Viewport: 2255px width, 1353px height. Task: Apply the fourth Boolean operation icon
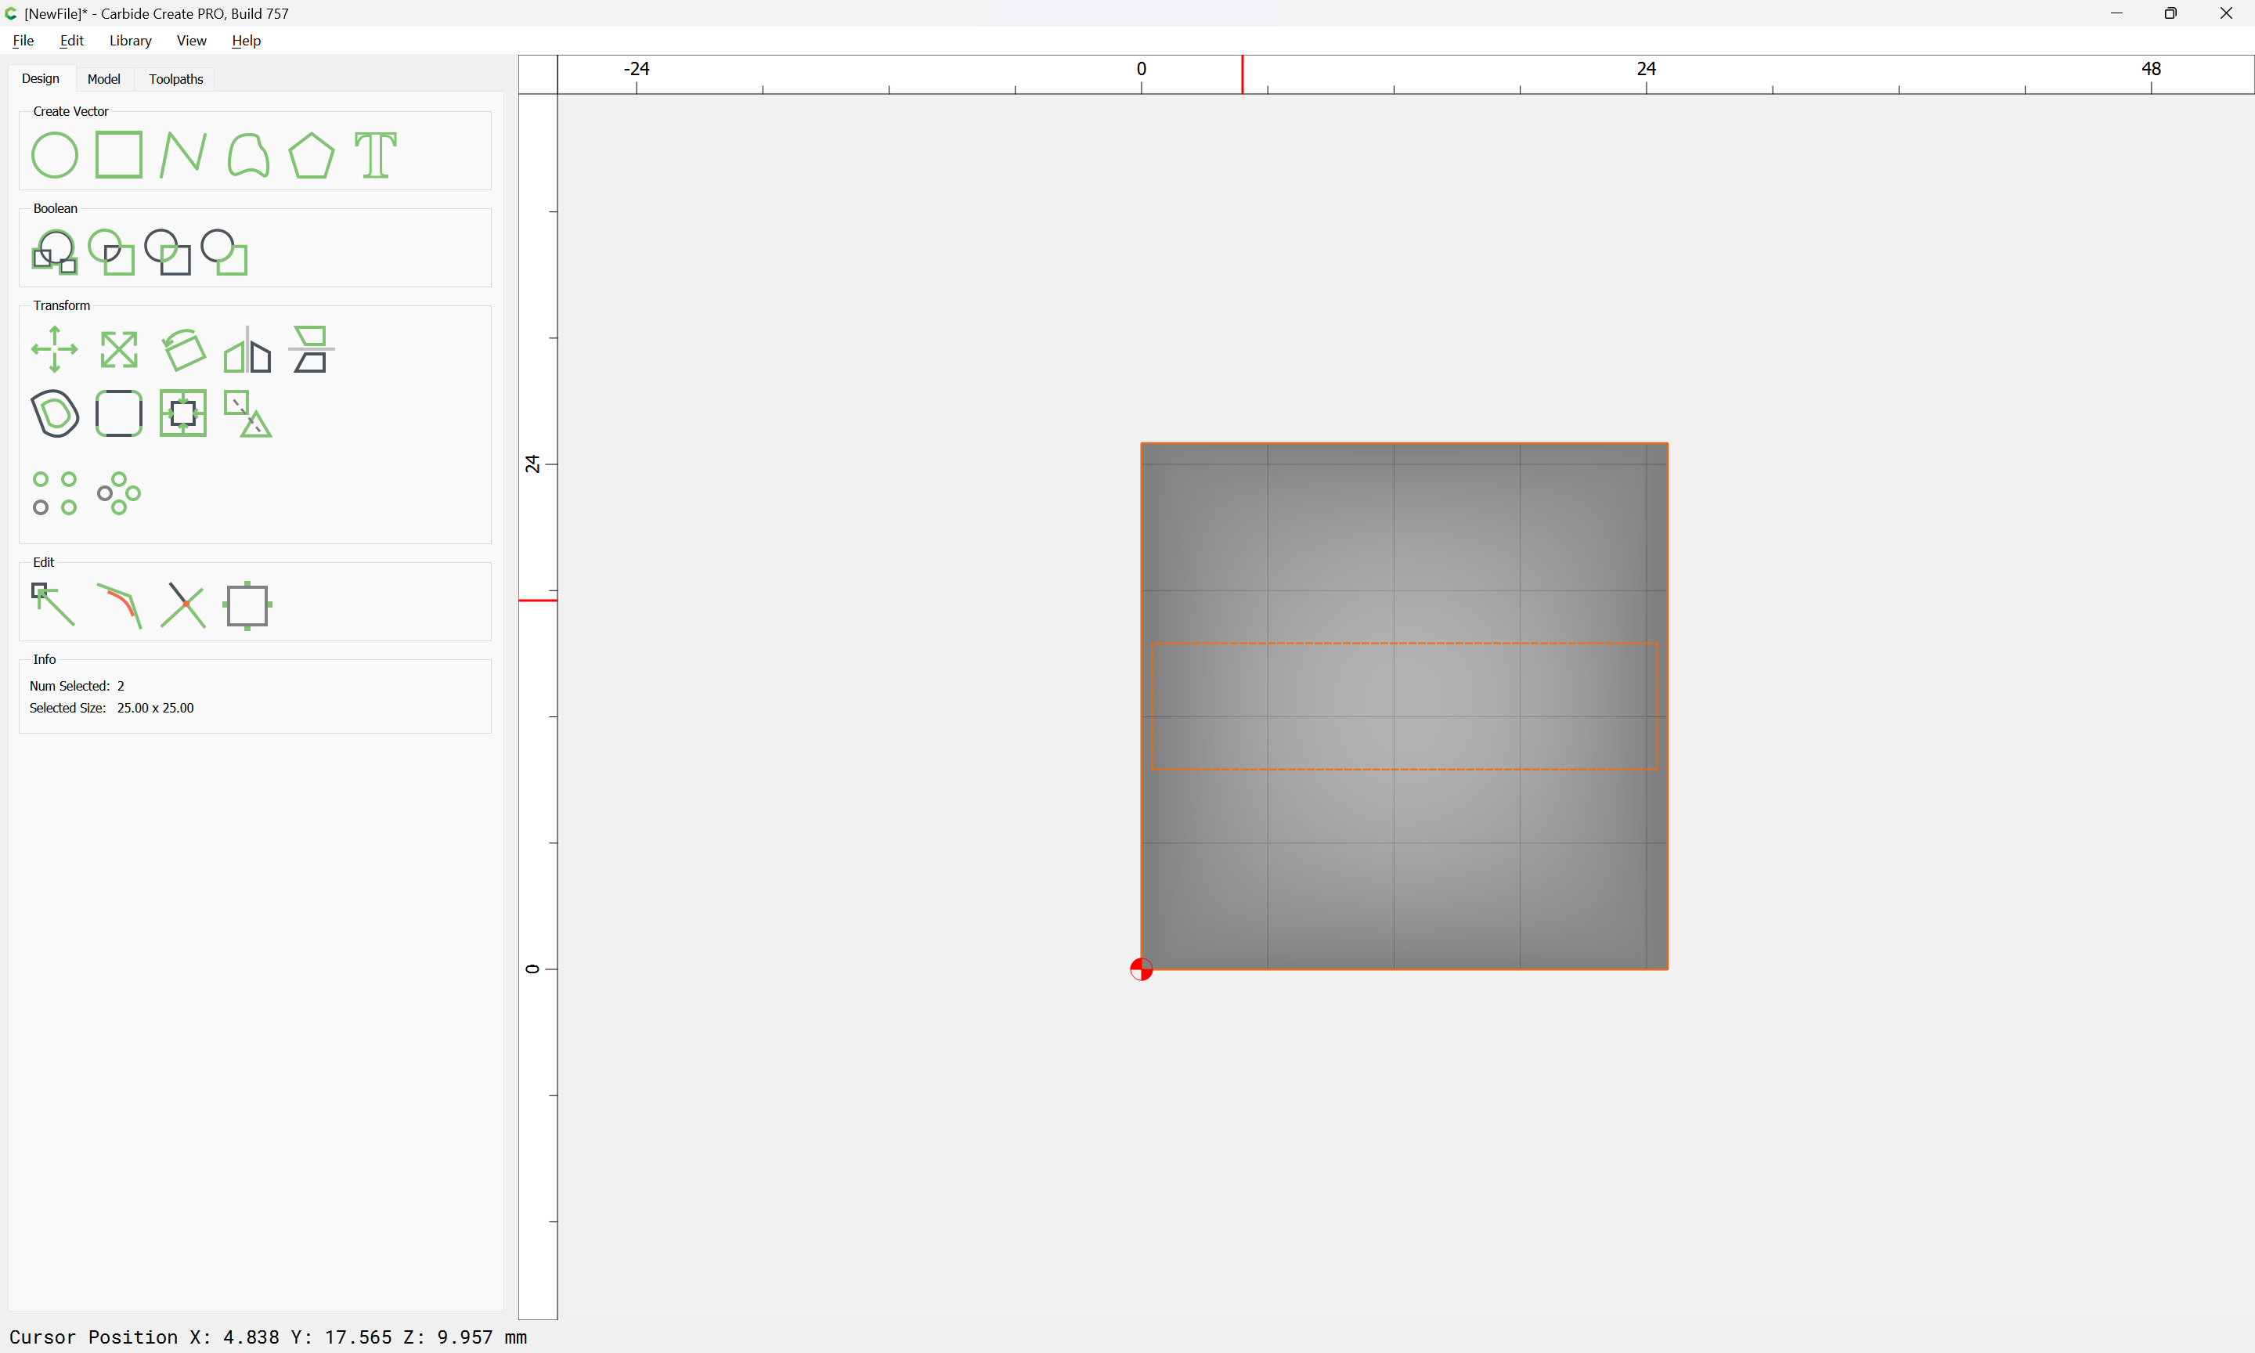pyautogui.click(x=224, y=253)
